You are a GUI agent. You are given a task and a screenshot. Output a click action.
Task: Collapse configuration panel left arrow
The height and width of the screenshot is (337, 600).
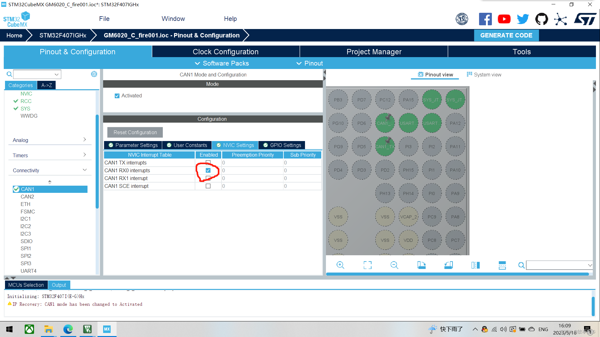[325, 72]
